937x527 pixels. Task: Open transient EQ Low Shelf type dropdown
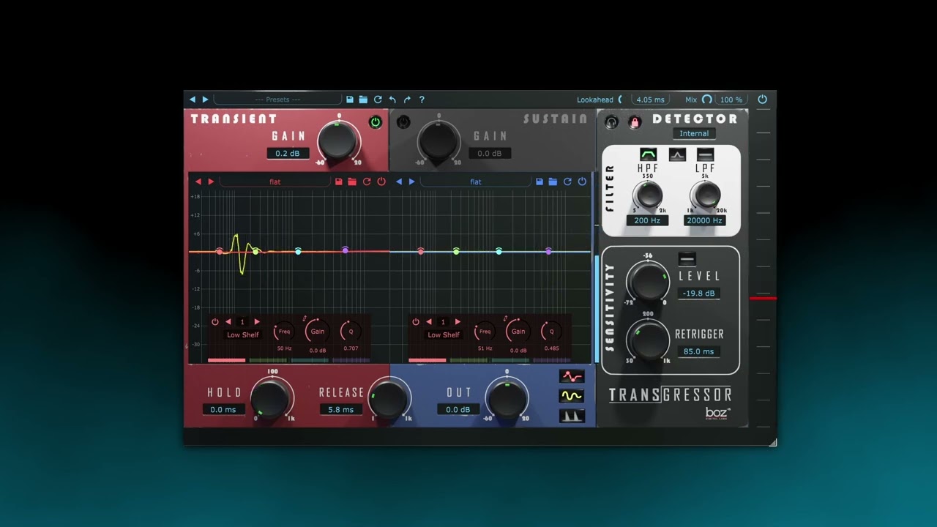243,334
